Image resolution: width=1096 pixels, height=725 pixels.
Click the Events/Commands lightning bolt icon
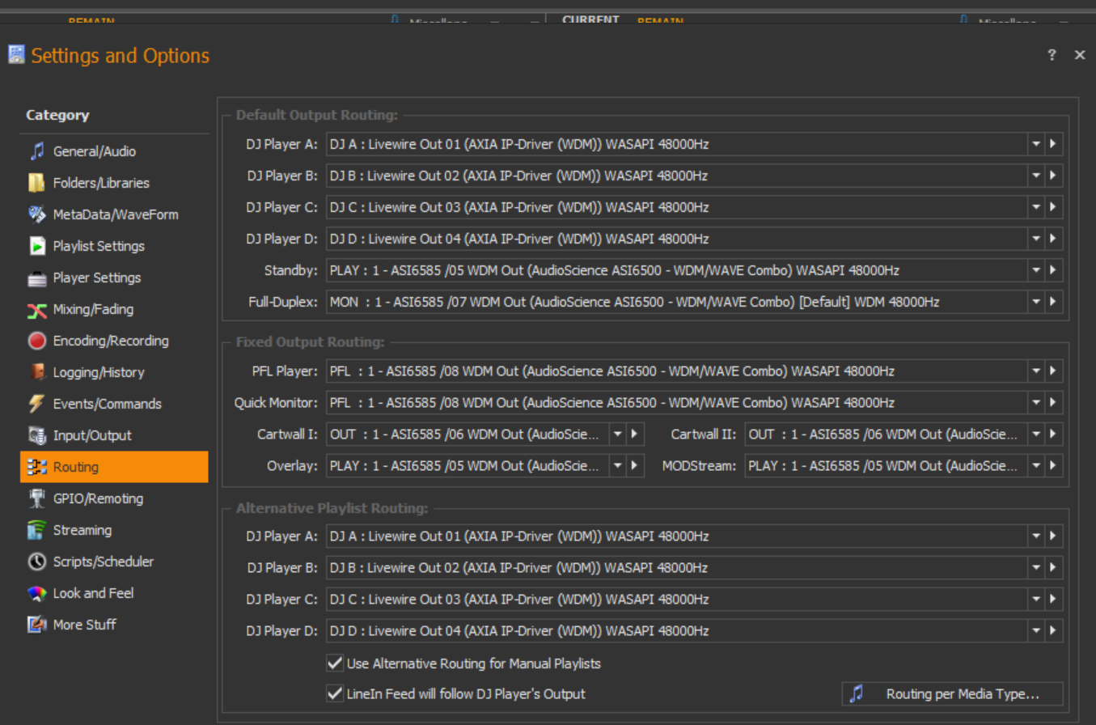(37, 404)
